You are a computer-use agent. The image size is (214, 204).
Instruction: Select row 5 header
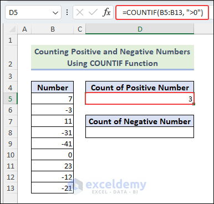click(x=11, y=99)
